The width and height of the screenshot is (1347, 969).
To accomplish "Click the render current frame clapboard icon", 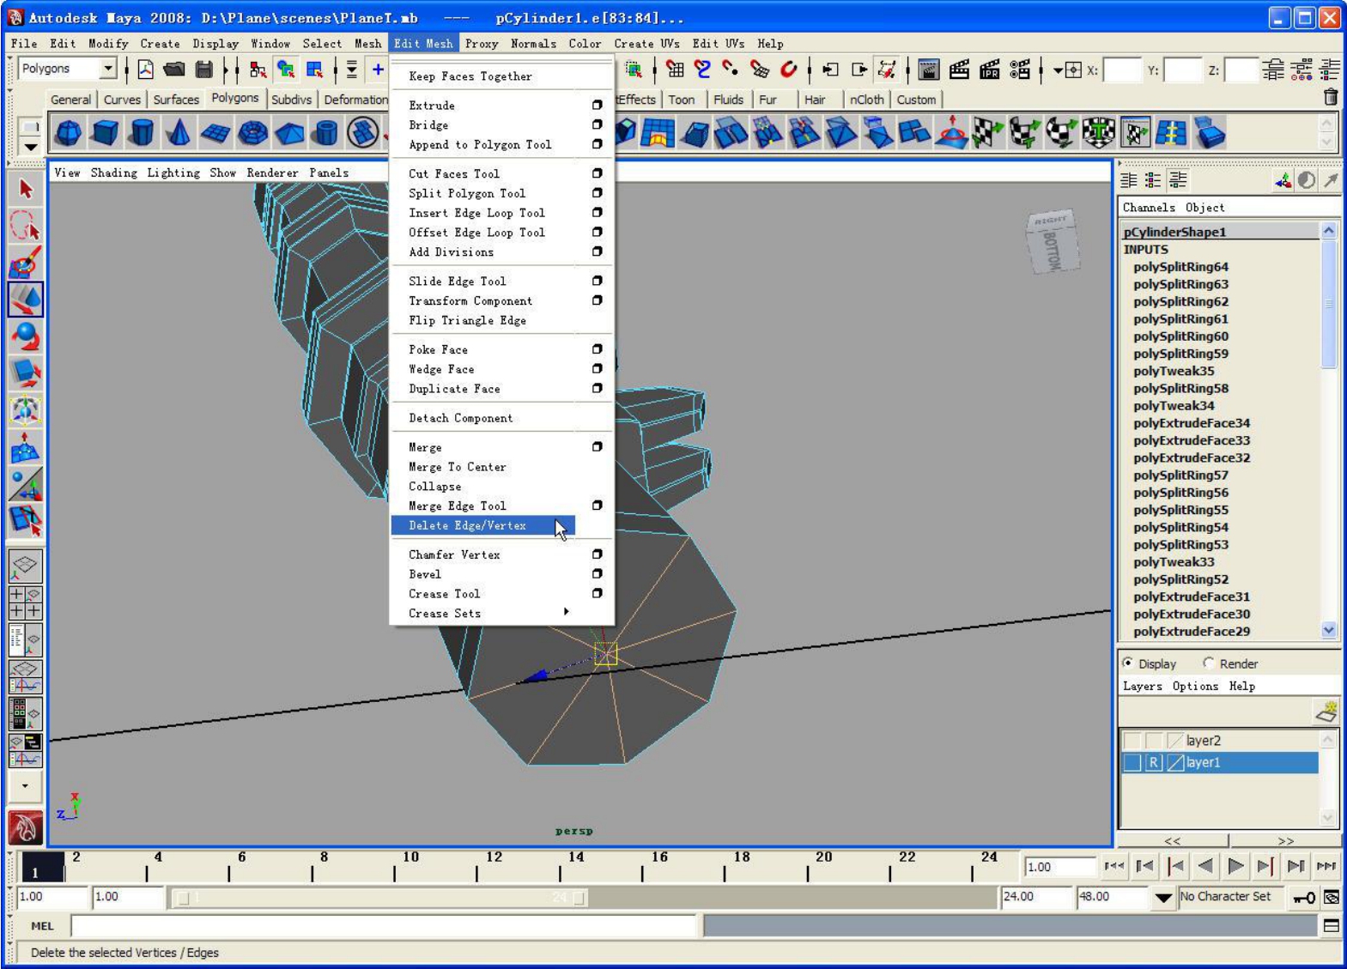I will point(959,70).
